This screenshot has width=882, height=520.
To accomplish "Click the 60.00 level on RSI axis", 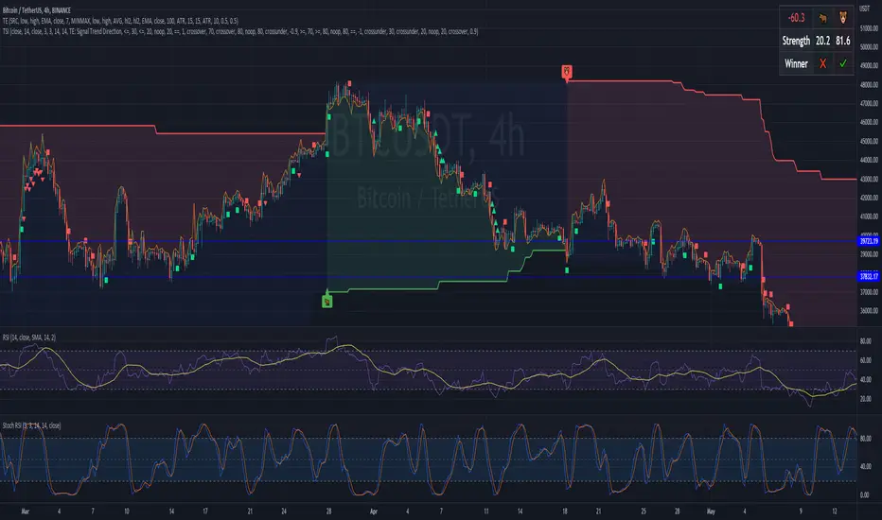I will [x=865, y=360].
